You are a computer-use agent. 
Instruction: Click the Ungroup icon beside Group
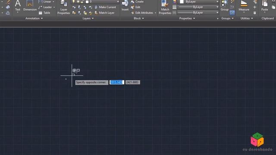click(232, 2)
